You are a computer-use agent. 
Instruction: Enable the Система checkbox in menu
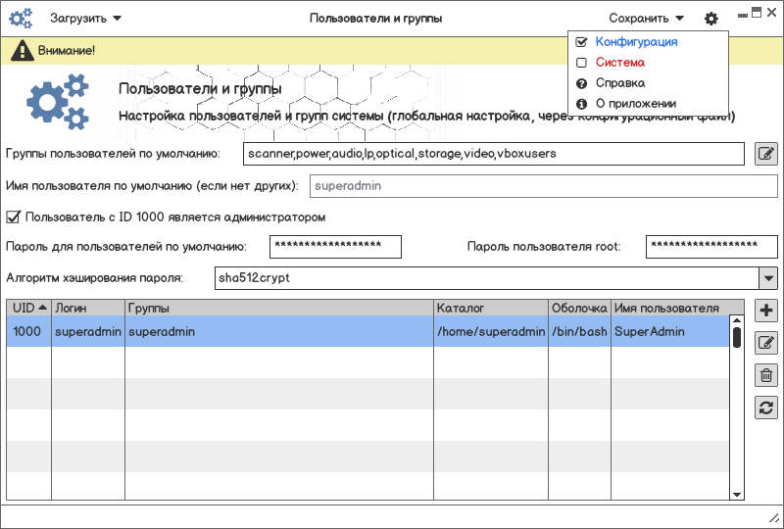tap(582, 63)
